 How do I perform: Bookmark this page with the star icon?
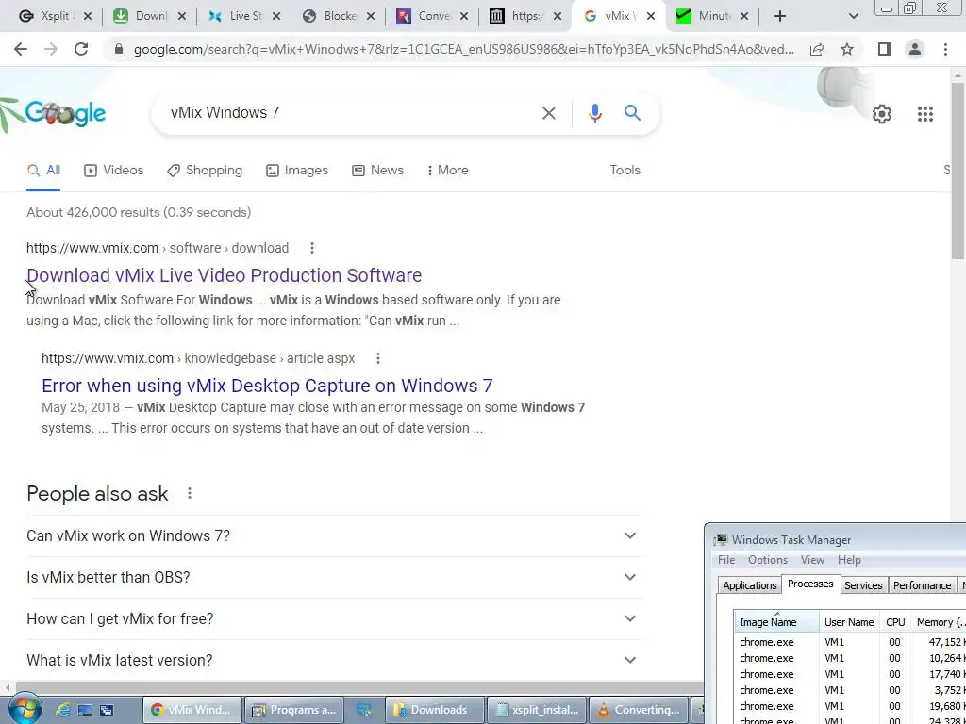click(847, 49)
